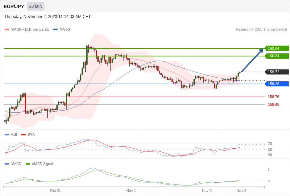Click the Nov 3 date axis label

tap(241, 191)
